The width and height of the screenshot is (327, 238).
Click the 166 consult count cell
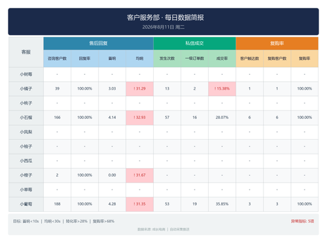tap(57, 118)
